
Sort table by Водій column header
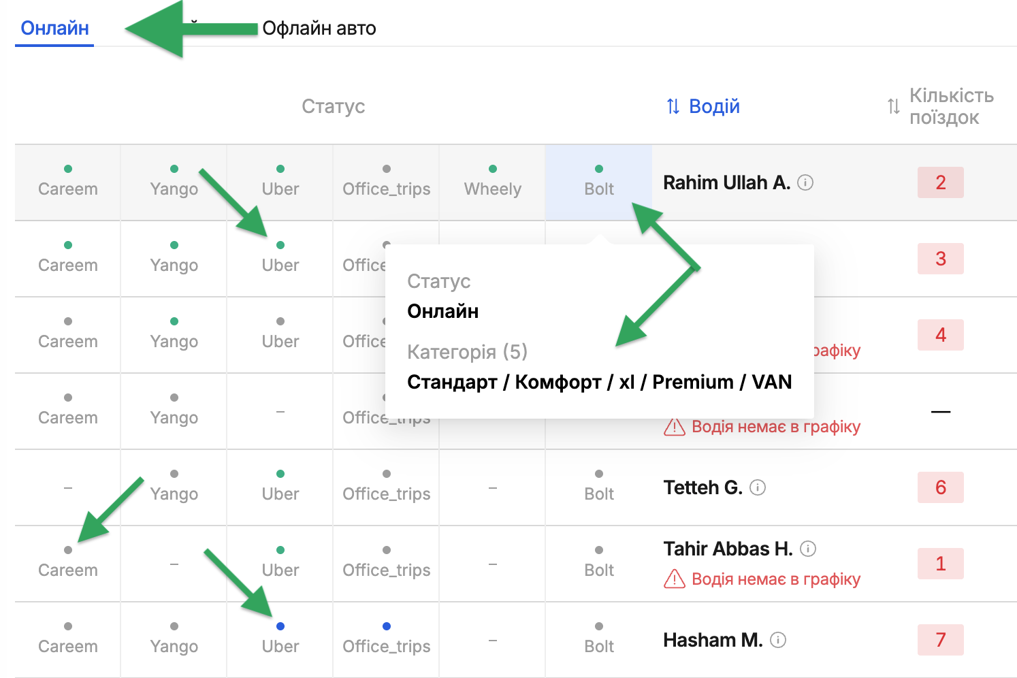coord(714,106)
